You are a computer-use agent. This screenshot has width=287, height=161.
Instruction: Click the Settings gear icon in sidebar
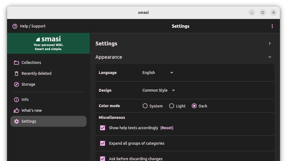pyautogui.click(x=16, y=121)
